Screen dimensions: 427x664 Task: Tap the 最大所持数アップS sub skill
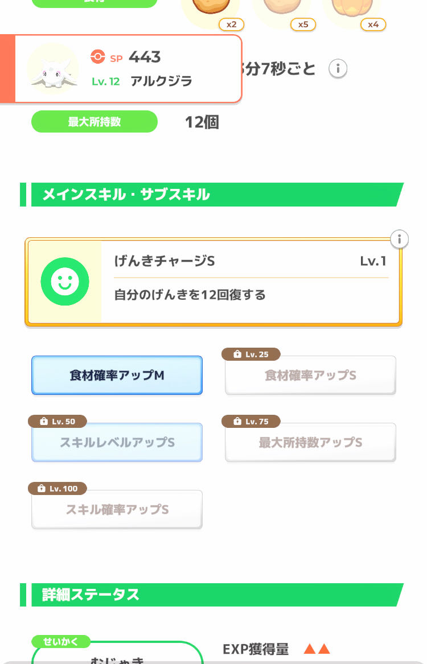pos(310,443)
